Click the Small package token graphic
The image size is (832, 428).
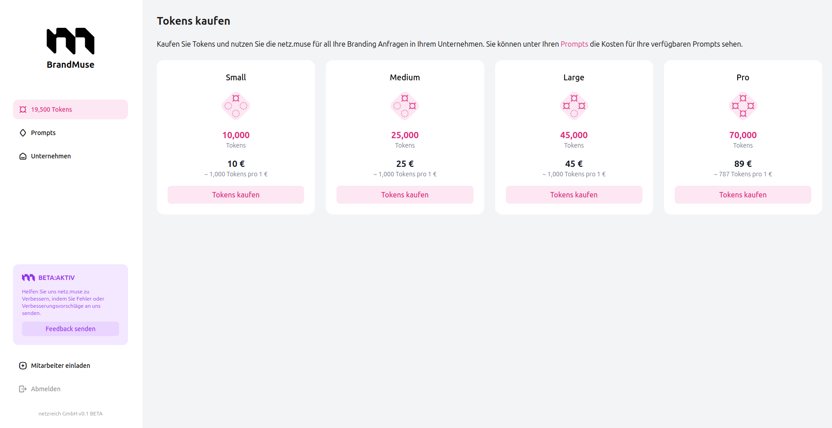pos(236,106)
